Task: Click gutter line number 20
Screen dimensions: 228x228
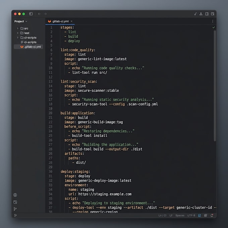Action: point(50,113)
